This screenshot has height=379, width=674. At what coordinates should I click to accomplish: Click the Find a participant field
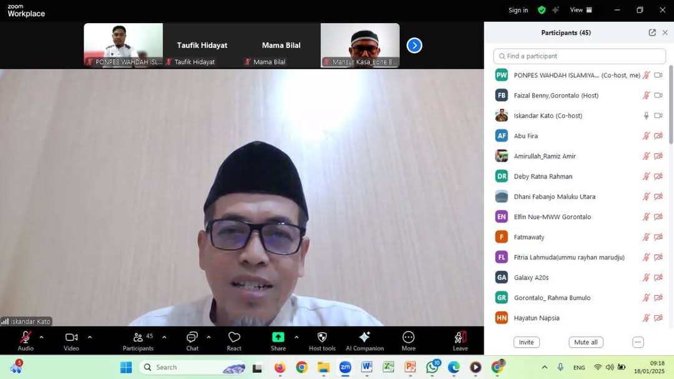click(x=579, y=56)
